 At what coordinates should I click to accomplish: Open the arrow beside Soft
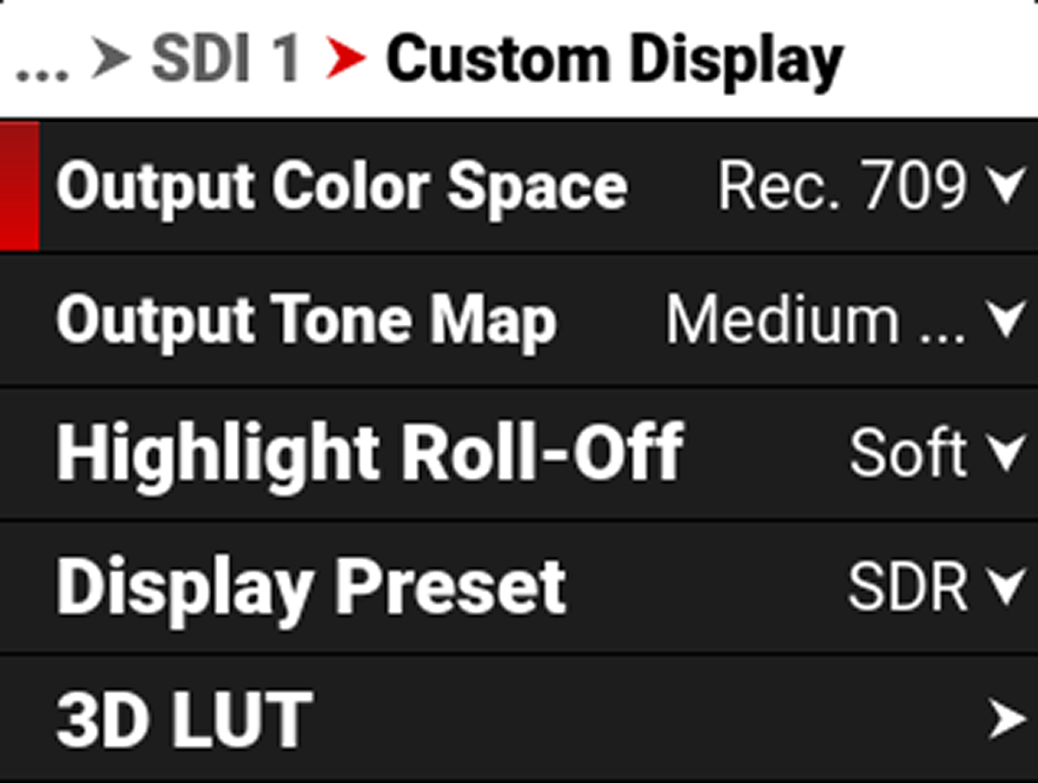tap(1008, 453)
